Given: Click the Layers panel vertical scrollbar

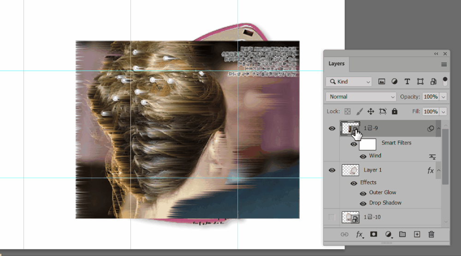Looking at the screenshot, I should [445, 156].
